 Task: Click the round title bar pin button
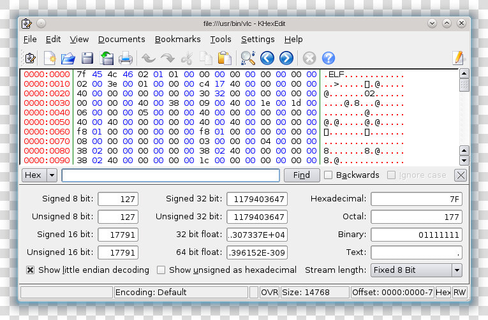(41, 24)
